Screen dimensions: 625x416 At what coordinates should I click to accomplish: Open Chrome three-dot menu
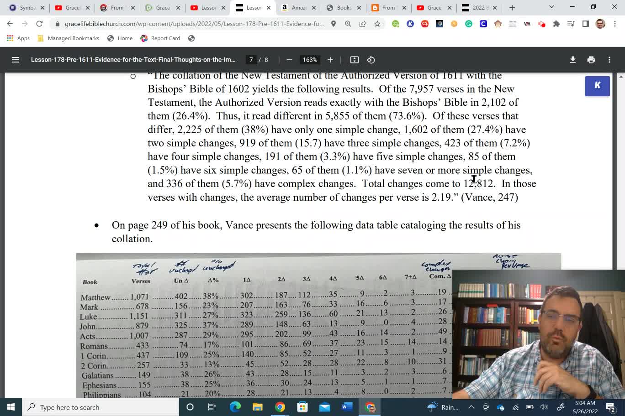pos(615,24)
